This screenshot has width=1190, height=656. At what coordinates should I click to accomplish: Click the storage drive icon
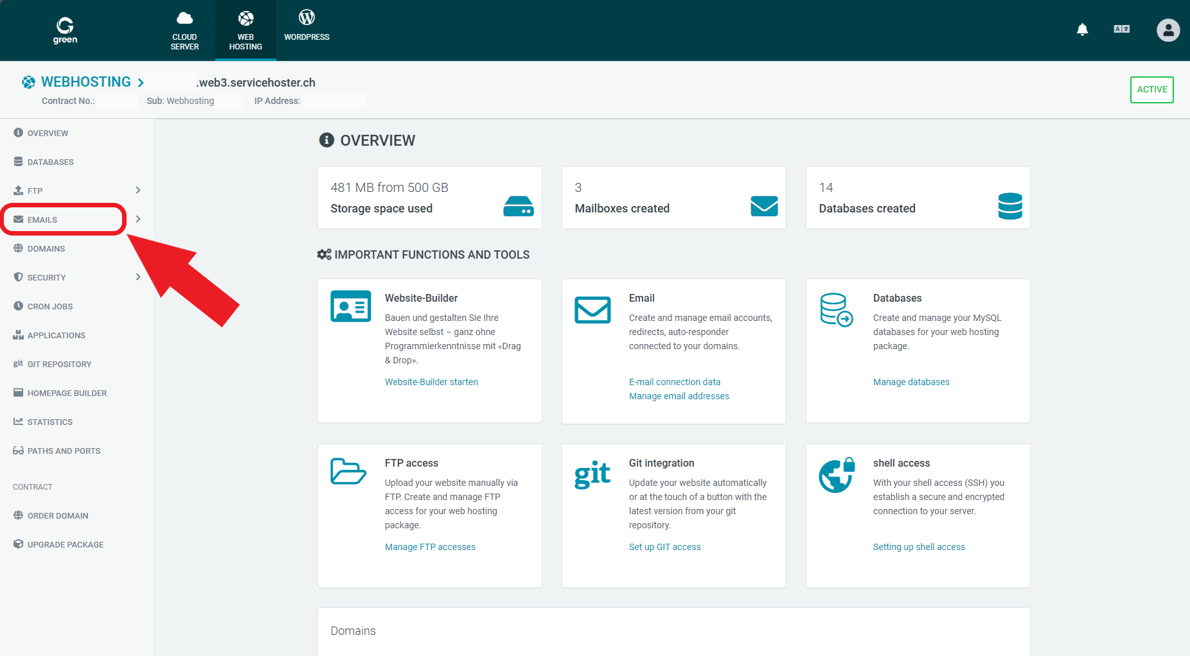[519, 206]
